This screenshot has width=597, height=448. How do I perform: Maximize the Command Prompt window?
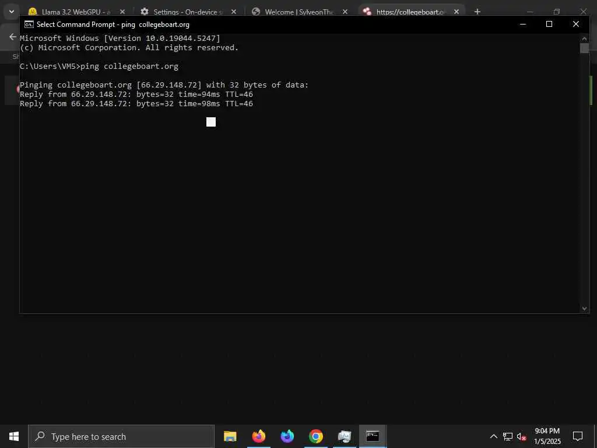(x=549, y=24)
